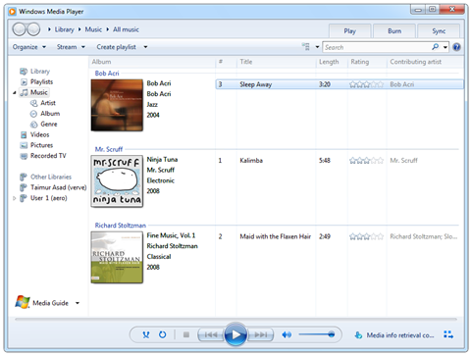Viewport: 471px width, 356px height.
Task: Adjust the volume slider
Action: (317, 334)
